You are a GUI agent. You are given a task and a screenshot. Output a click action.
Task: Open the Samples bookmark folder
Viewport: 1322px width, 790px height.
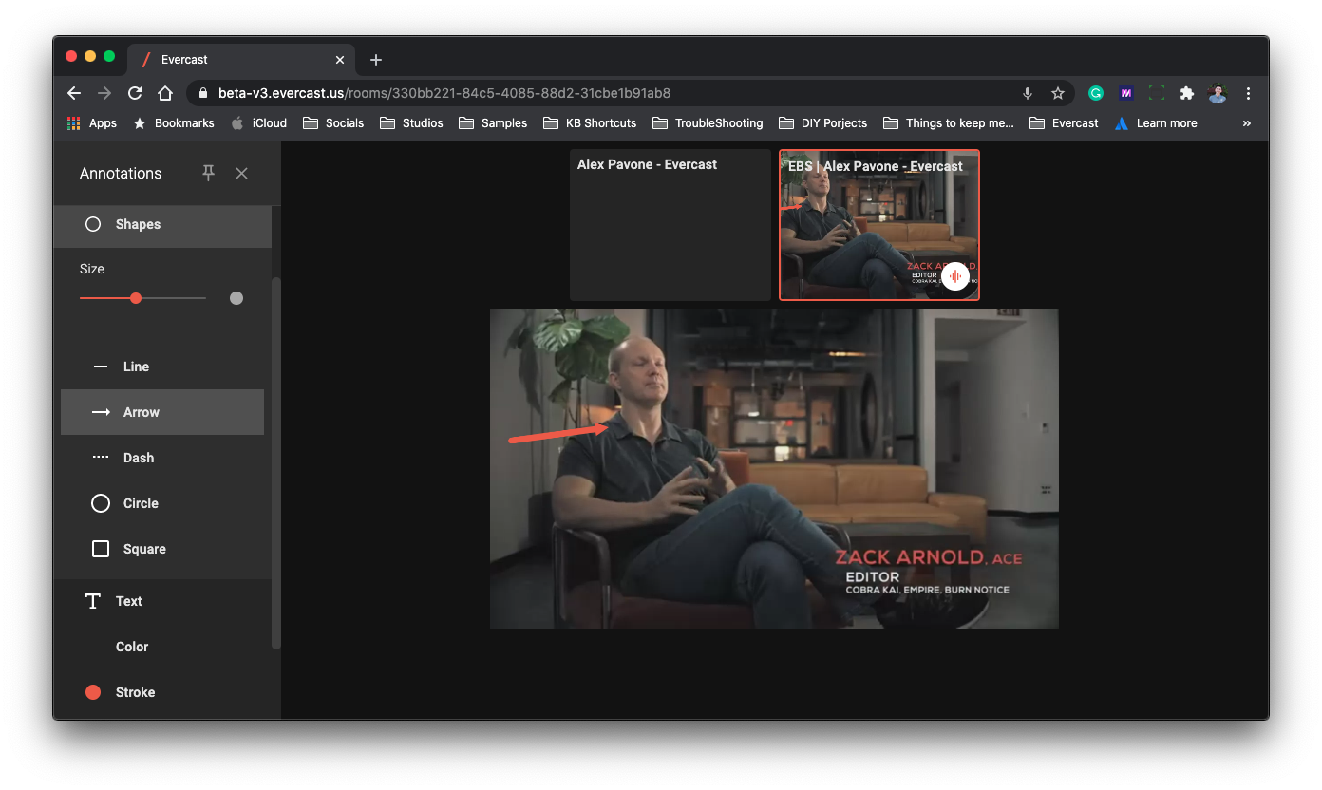[493, 123]
